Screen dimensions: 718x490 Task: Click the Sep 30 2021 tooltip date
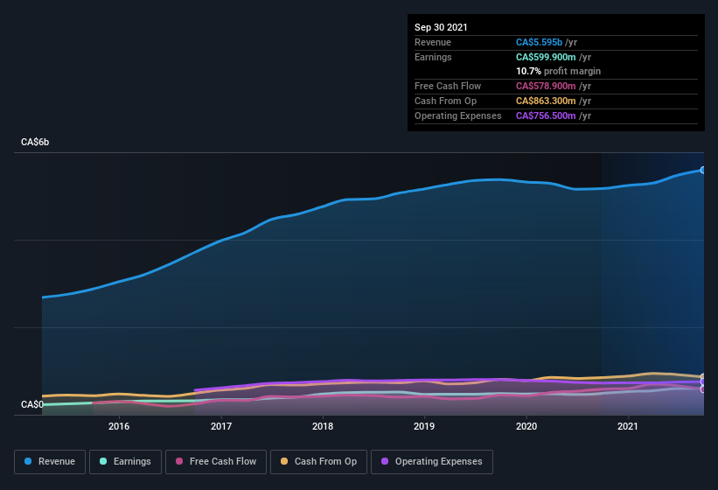[441, 27]
